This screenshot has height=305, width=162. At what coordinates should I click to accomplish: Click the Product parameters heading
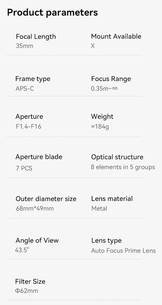pos(52,13)
